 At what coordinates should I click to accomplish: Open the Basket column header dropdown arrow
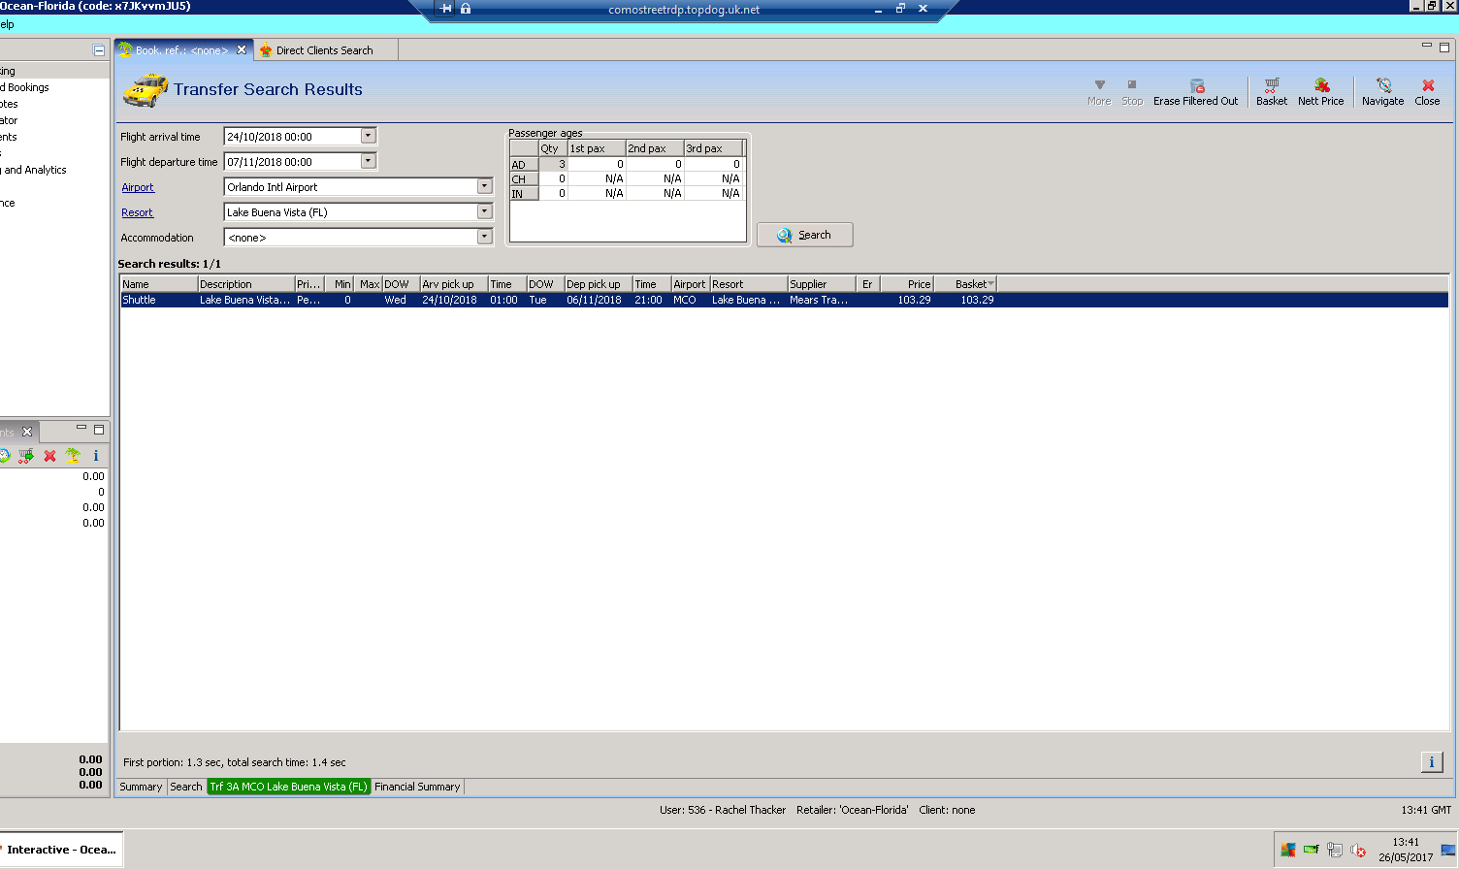990,284
